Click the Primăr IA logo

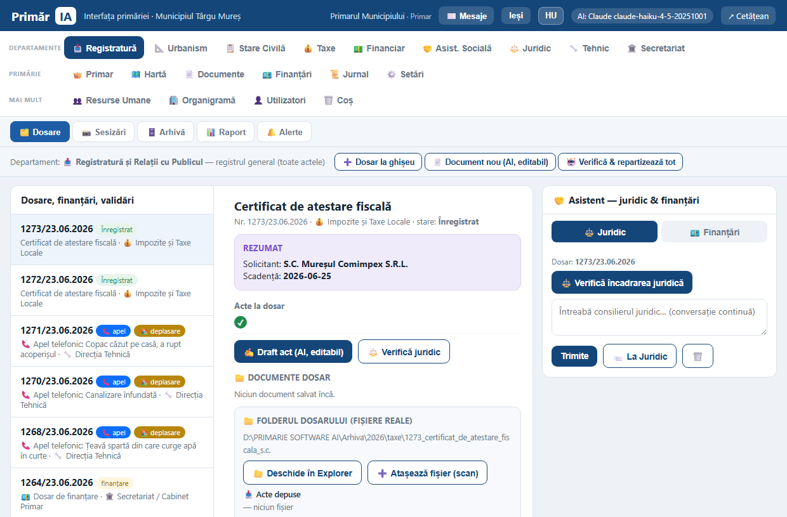coord(44,16)
